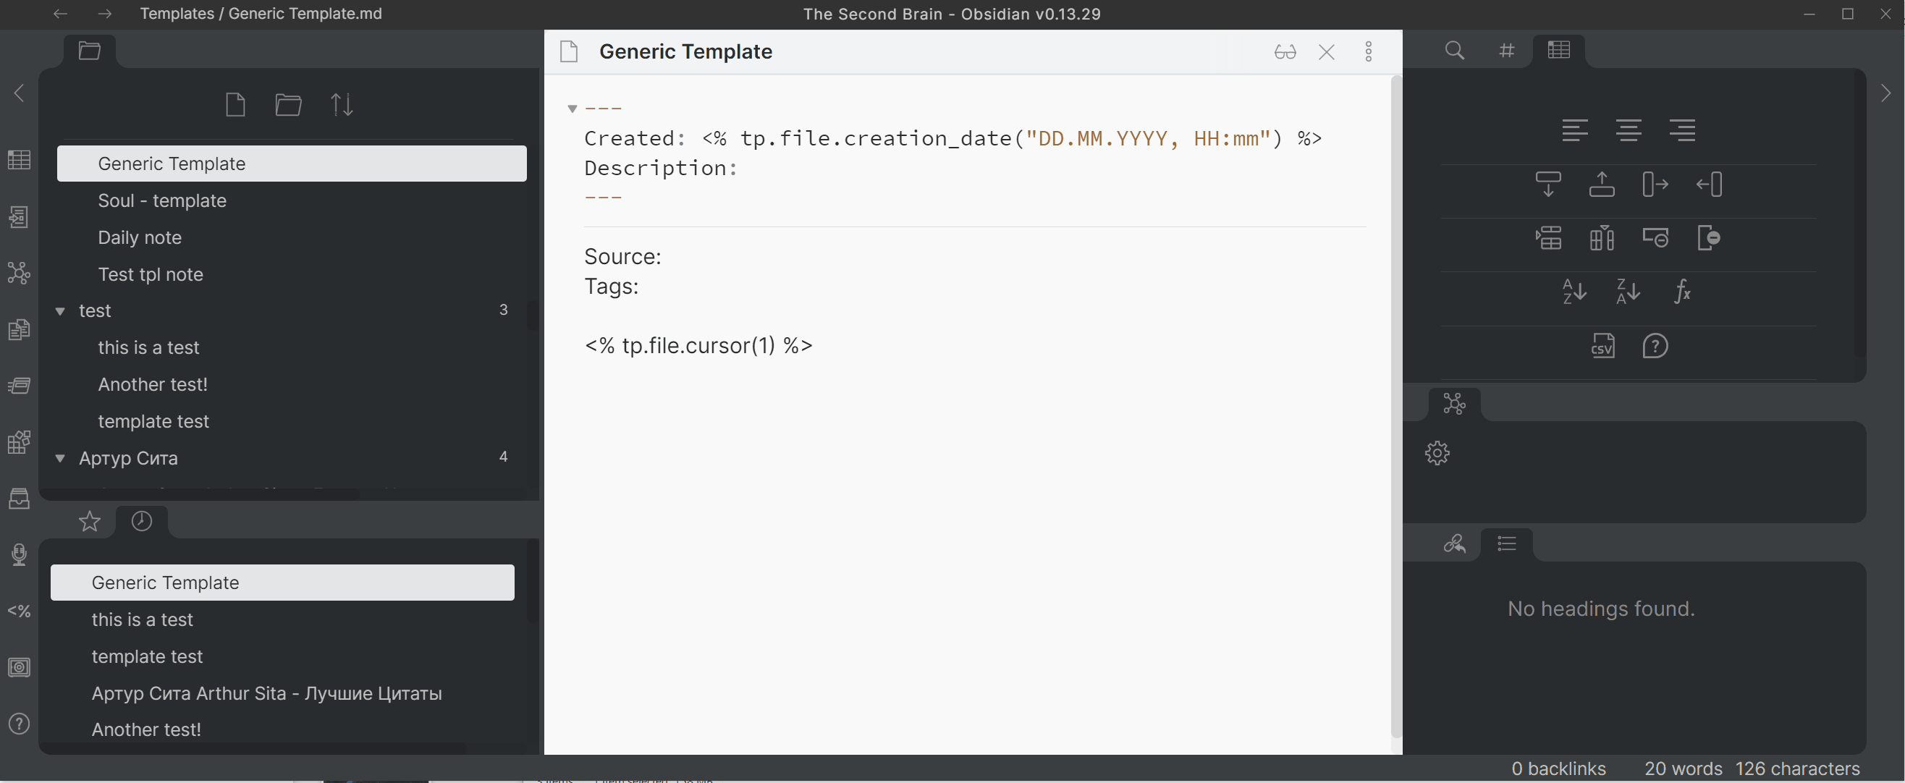Insert a formula using the fx icon
Image resolution: width=1905 pixels, height=783 pixels.
coord(1682,292)
